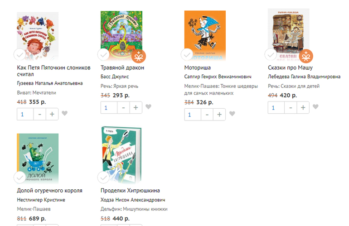
Task: Toggle checkmark on Как Петя Пяточкин cover
Action: [20, 54]
